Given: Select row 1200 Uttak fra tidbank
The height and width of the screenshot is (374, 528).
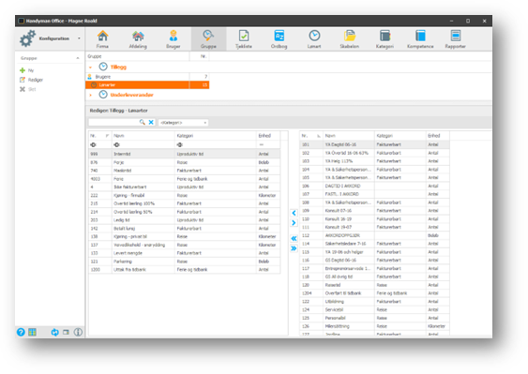Looking at the screenshot, I should click(x=184, y=269).
